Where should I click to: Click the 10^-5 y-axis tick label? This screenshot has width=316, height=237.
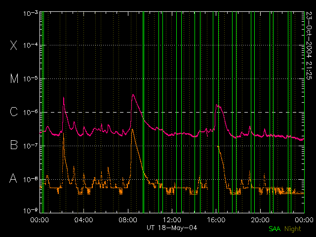point(31,79)
